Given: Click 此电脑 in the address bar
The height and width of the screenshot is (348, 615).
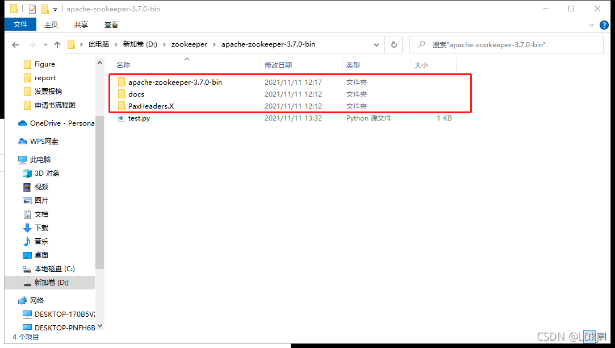Looking at the screenshot, I should coord(98,44).
